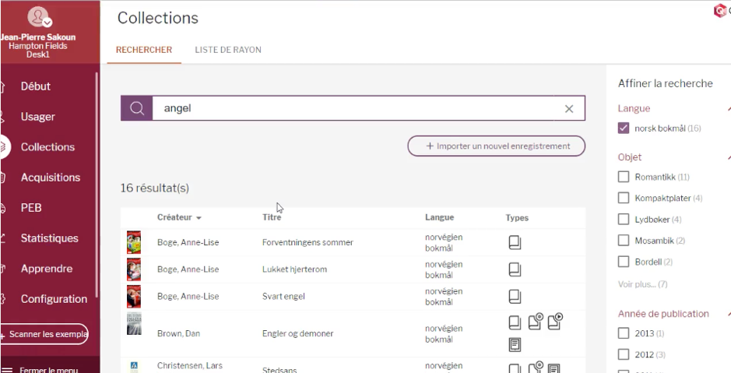The width and height of the screenshot is (731, 373).
Task: Switch to the Liste de rayon tab
Action: click(x=227, y=50)
